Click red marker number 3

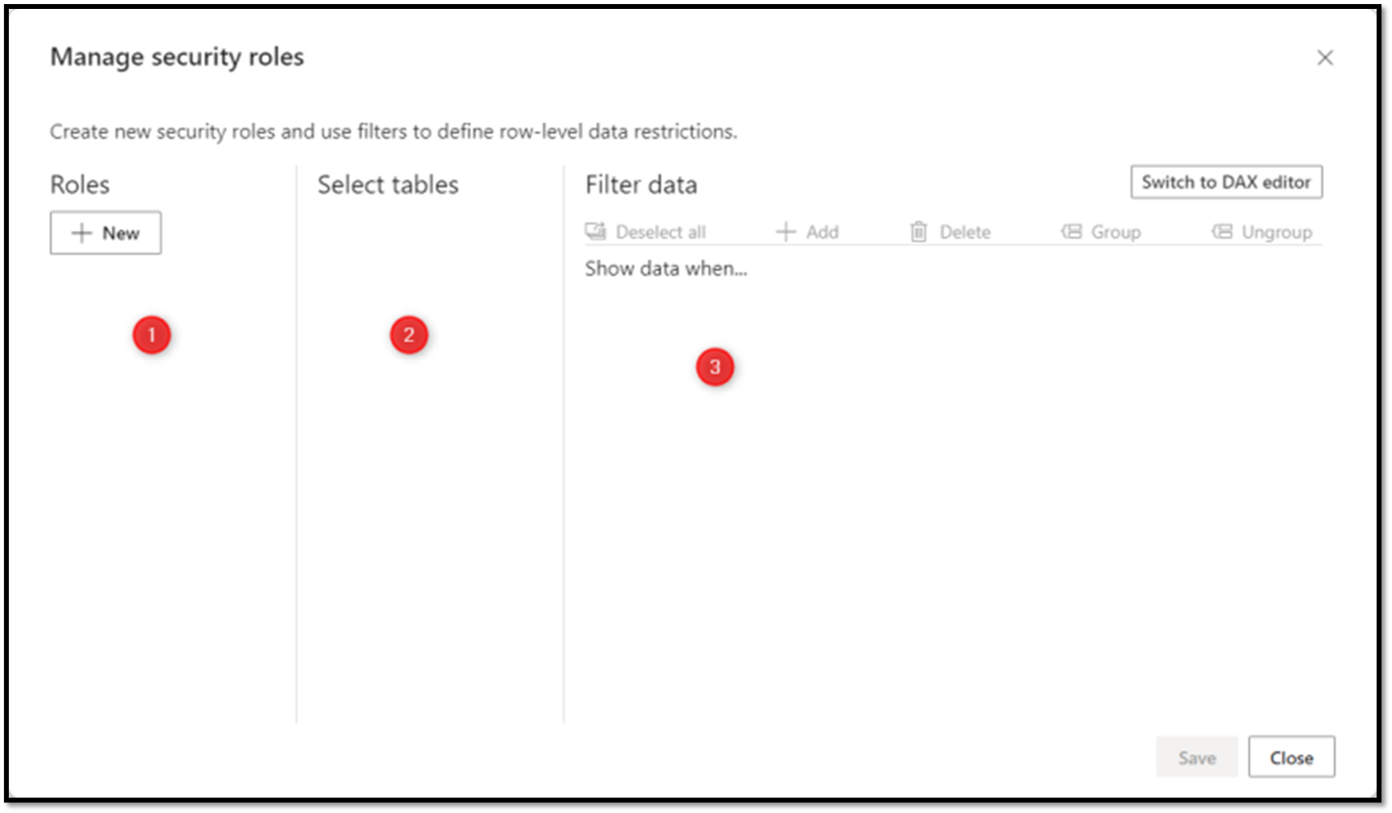[715, 366]
